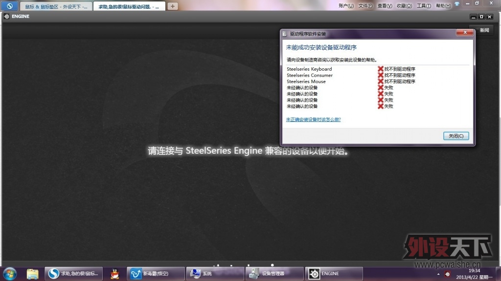This screenshot has height=281, width=501.
Task: Open Windows Explorer folder icon in taskbar
Action: coord(32,274)
